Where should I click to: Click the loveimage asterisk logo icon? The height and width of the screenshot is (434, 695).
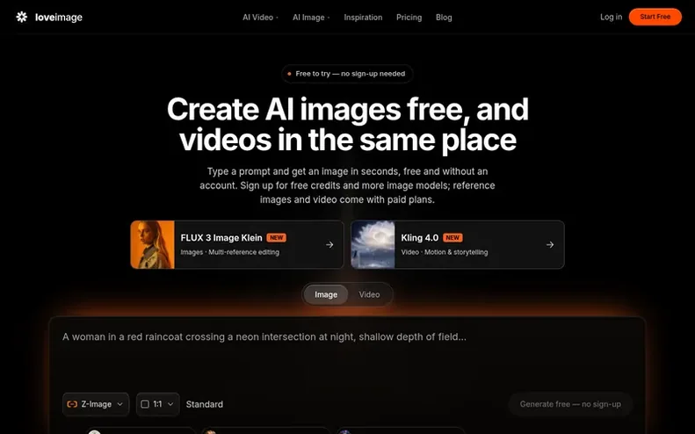point(22,17)
